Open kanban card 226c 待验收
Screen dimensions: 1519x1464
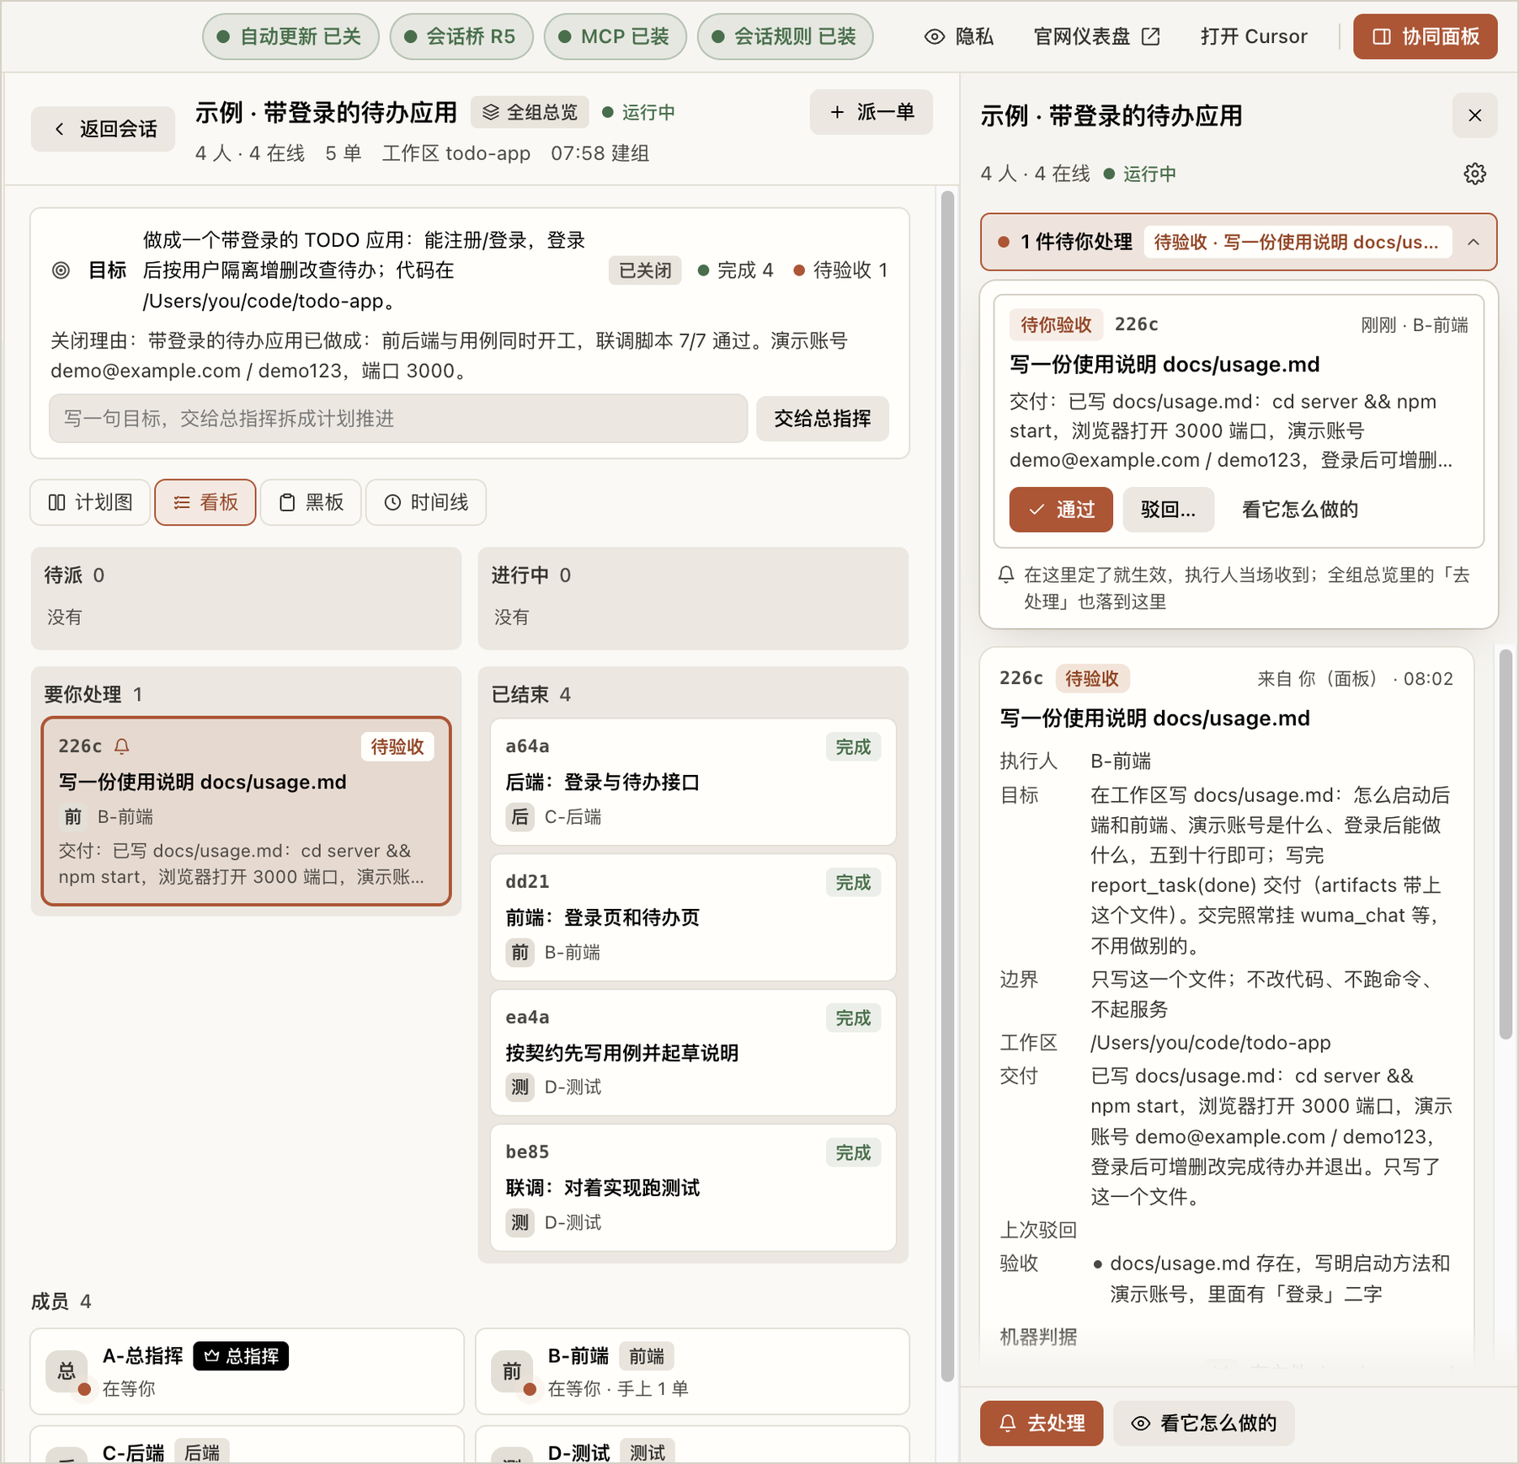(247, 811)
